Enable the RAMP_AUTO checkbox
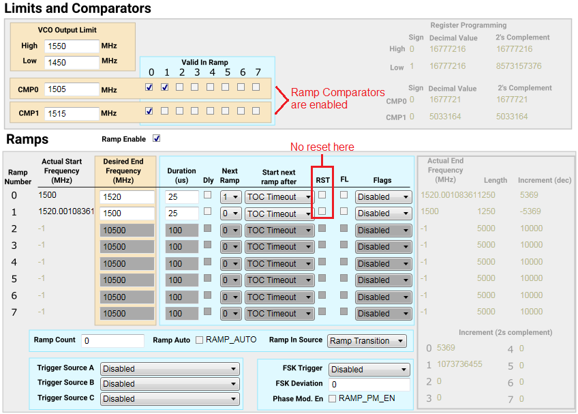 [x=198, y=340]
